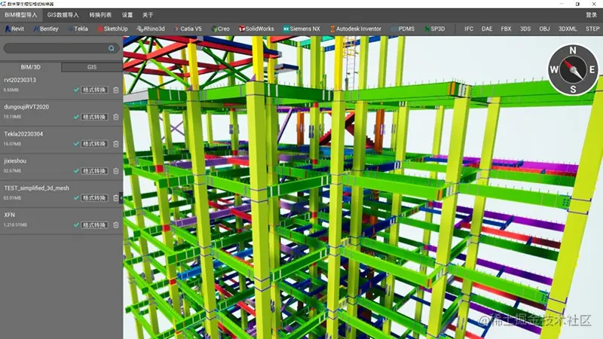603x339 pixels.
Task: Convert format for dungoujiRVT2020
Action: click(94, 117)
